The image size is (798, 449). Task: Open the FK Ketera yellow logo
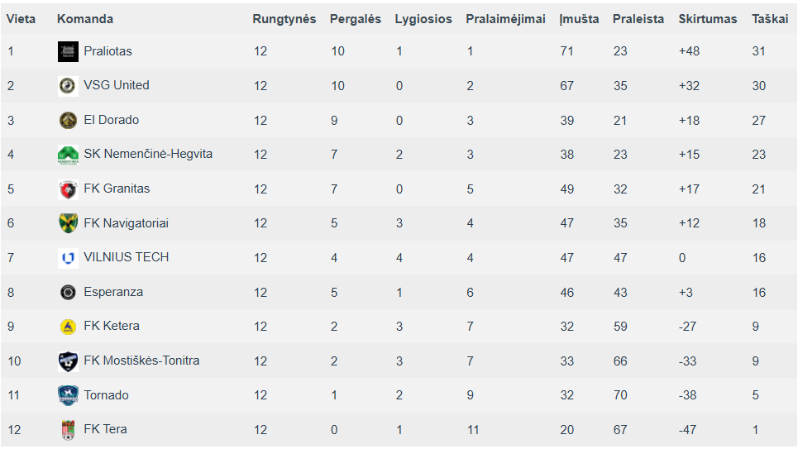(x=68, y=327)
